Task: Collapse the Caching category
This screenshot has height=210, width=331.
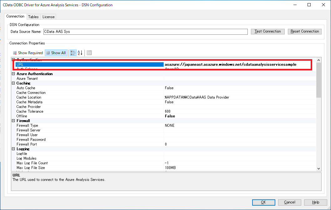Action: [13, 83]
